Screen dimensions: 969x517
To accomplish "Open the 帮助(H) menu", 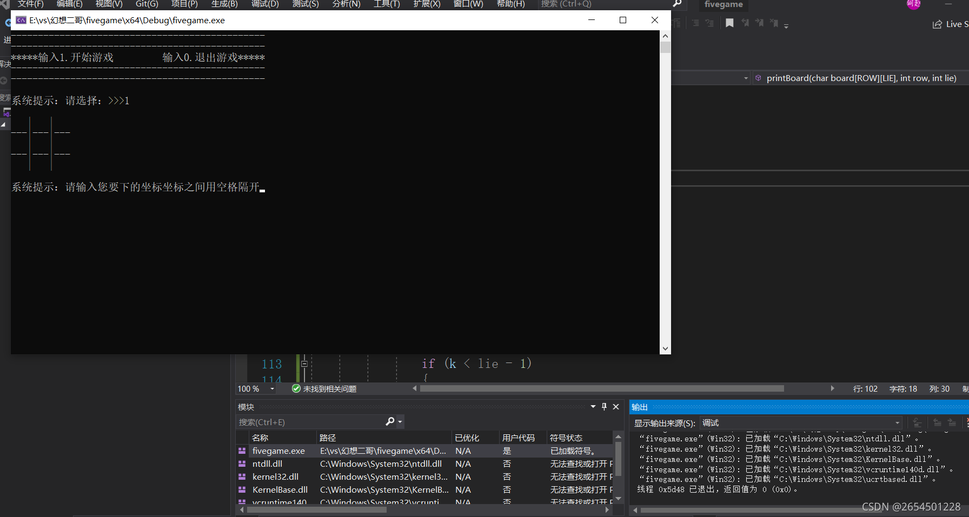I will [511, 4].
